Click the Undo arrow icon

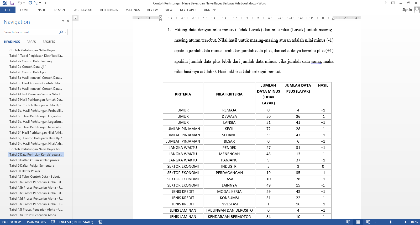[x=20, y=3]
